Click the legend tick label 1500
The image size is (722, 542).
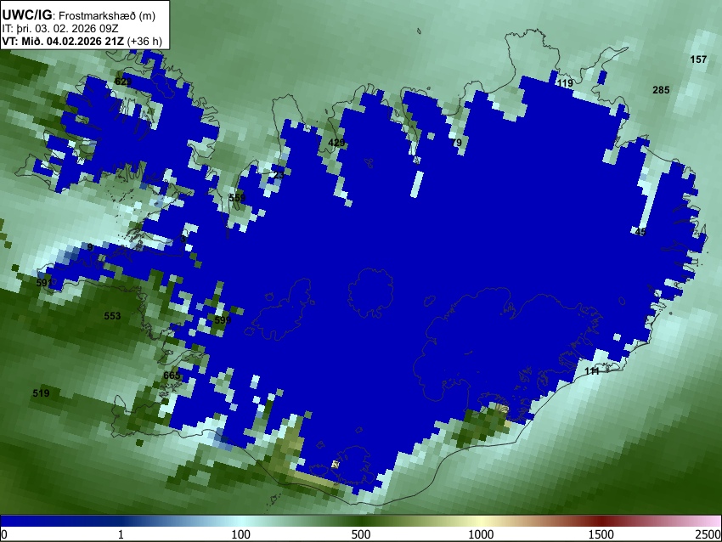pos(601,534)
